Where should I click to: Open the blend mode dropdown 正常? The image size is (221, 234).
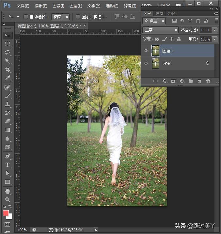[160, 30]
